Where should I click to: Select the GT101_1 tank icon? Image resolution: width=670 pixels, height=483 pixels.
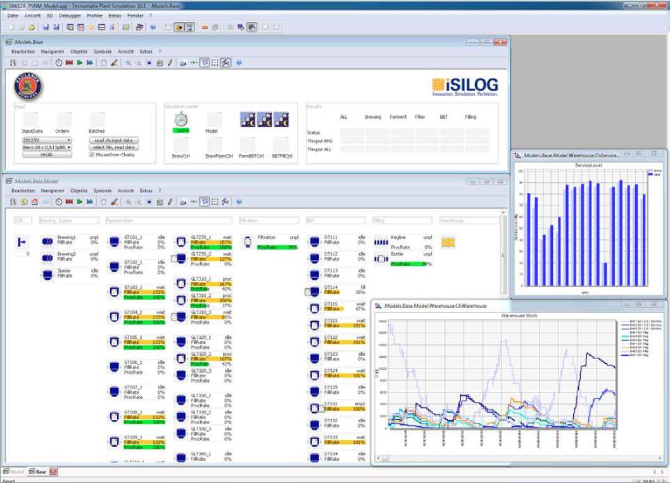point(114,241)
